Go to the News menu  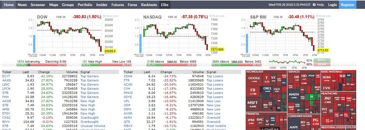click(x=22, y=5)
